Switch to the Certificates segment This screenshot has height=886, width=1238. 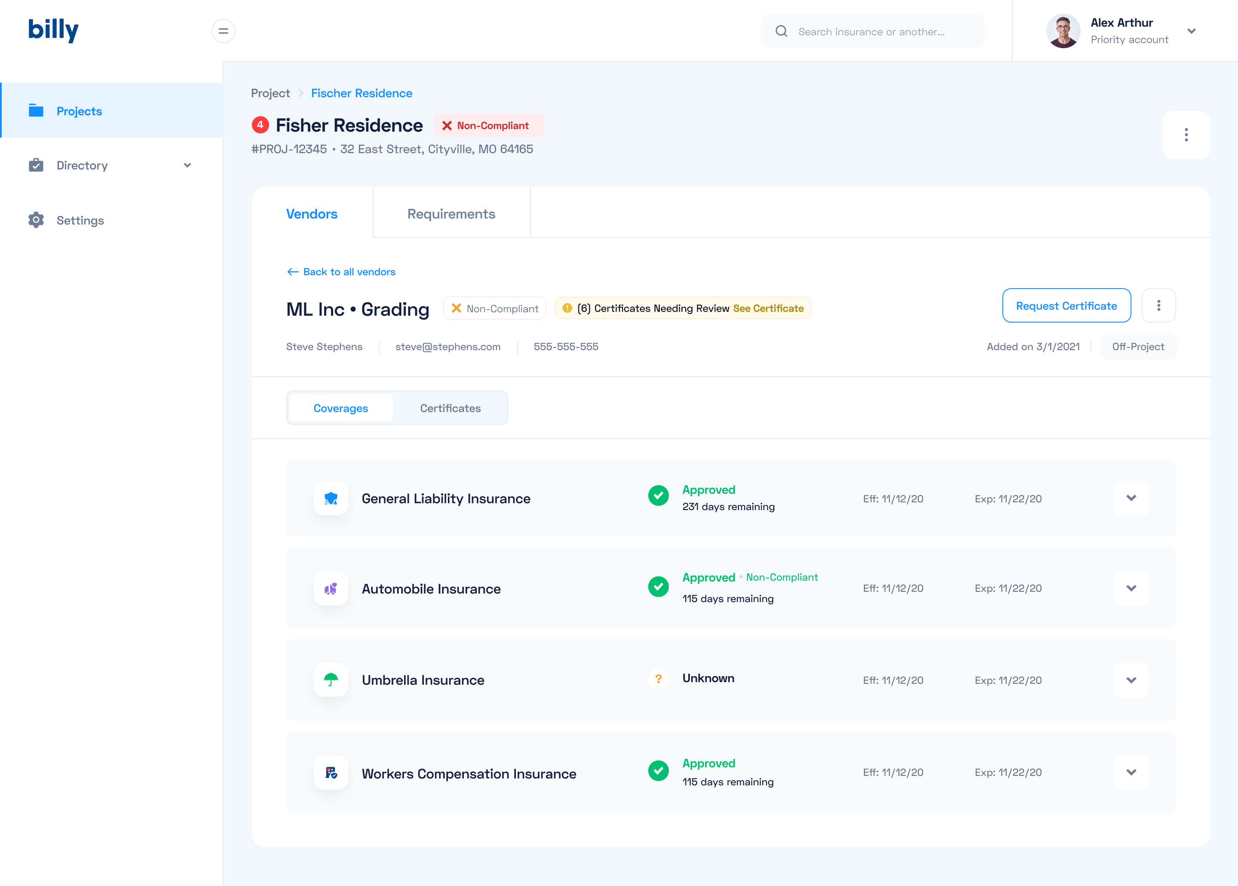450,408
